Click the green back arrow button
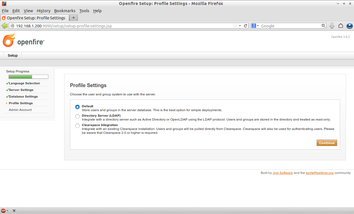 point(4,26)
